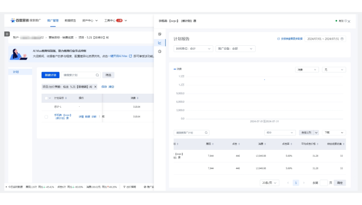Toggle the 消费 legend marker on the chart
The width and height of the screenshot is (362, 205).
pos(175,69)
